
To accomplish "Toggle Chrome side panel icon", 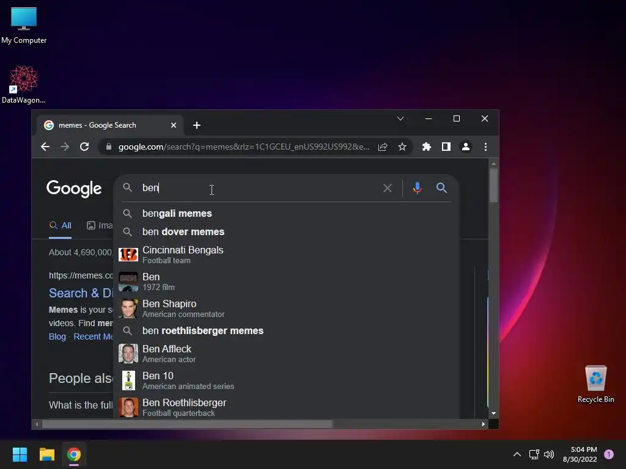I will point(446,147).
